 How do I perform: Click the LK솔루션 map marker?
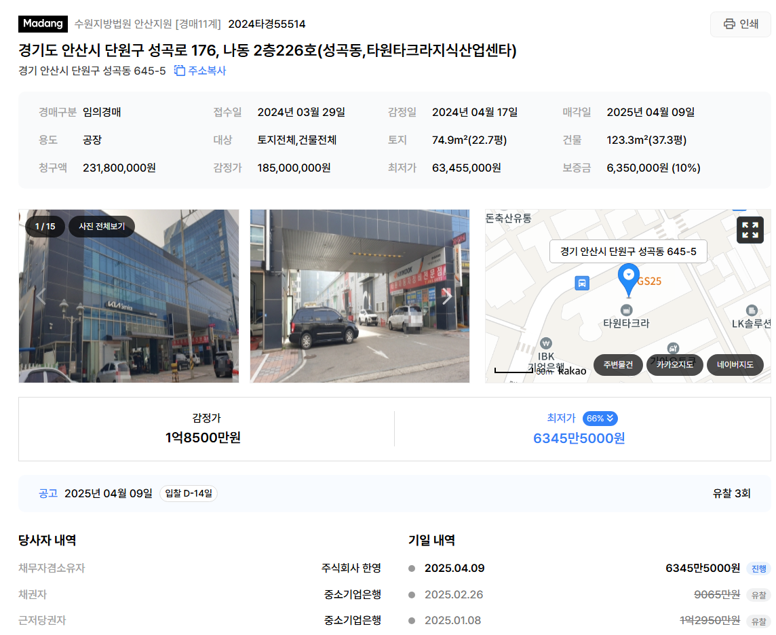click(752, 311)
